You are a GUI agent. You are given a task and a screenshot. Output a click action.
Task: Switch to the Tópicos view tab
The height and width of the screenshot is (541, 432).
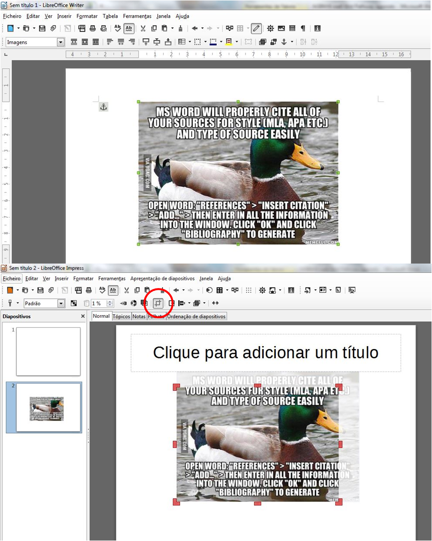click(121, 316)
